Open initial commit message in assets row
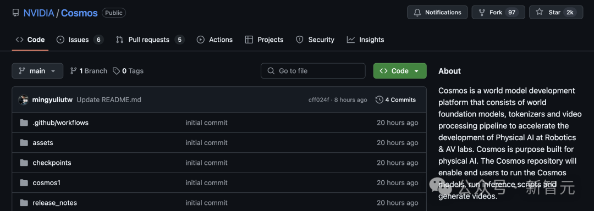Screen dimensions: 594x211 click(x=206, y=142)
